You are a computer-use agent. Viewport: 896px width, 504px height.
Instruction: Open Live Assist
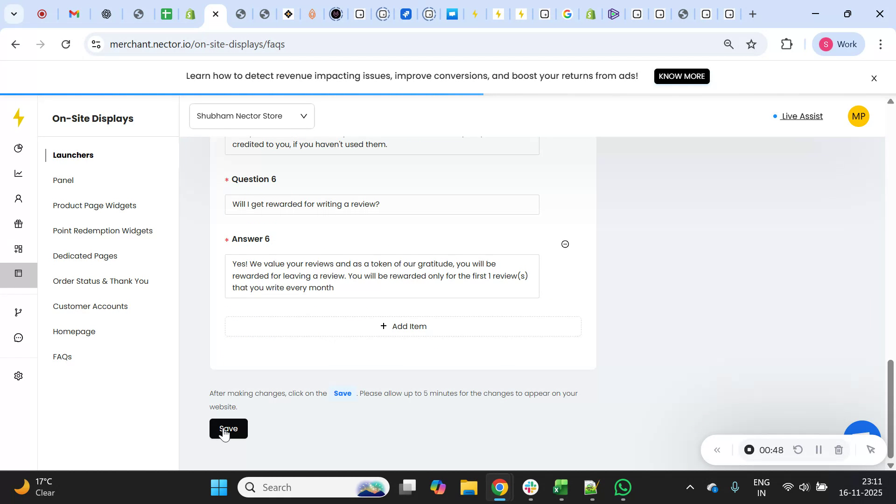[x=801, y=116]
